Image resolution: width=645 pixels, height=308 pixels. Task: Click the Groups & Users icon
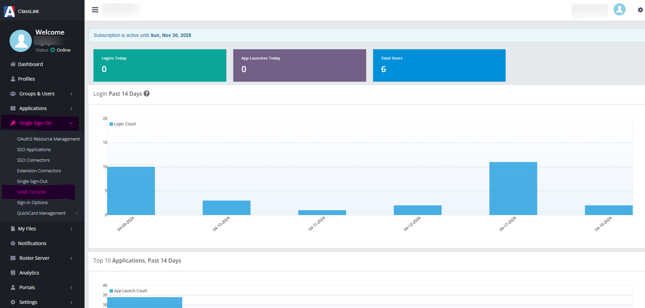tap(13, 94)
